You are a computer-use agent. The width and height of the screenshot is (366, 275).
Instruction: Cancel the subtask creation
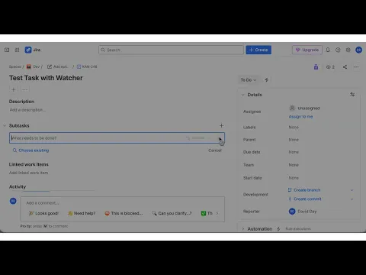(x=215, y=150)
